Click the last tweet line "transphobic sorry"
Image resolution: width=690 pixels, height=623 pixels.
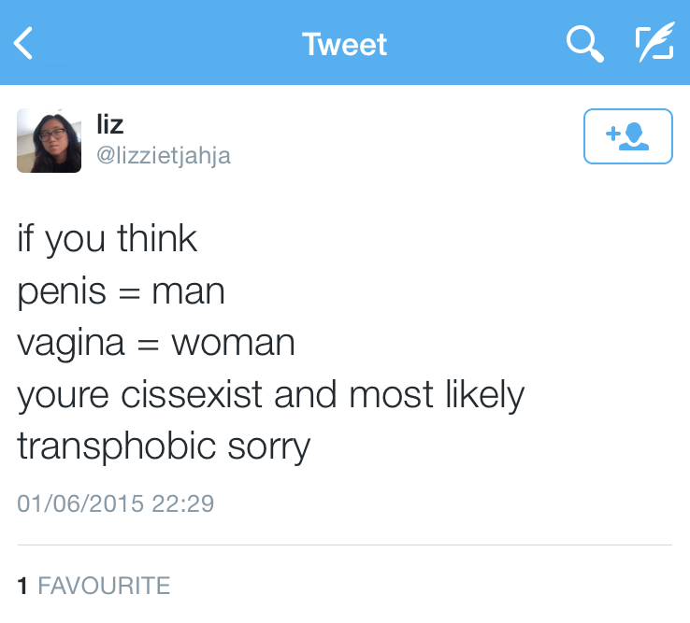pos(164,447)
